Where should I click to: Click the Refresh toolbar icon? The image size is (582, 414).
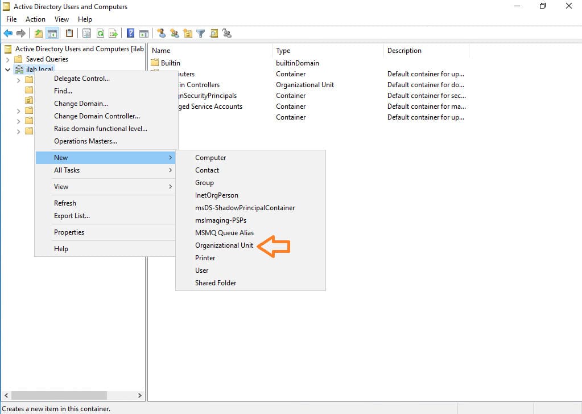[100, 34]
